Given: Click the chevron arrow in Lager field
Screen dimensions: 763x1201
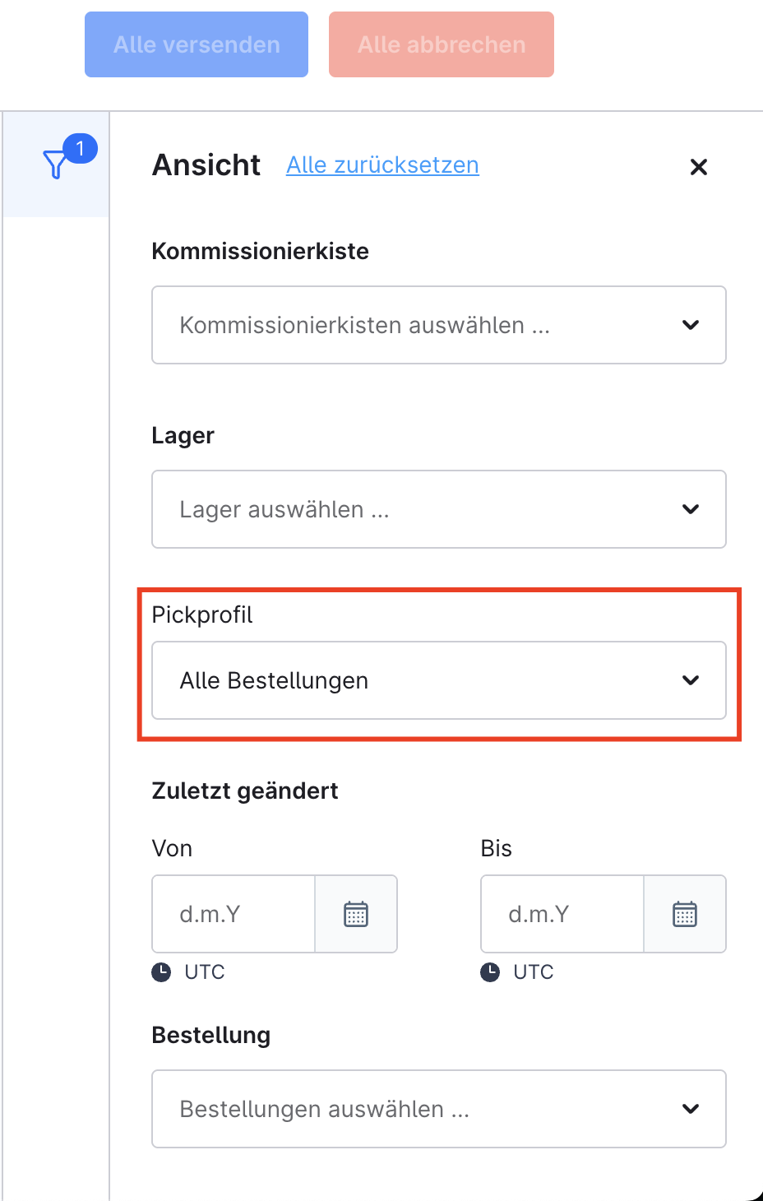Looking at the screenshot, I should coord(691,509).
